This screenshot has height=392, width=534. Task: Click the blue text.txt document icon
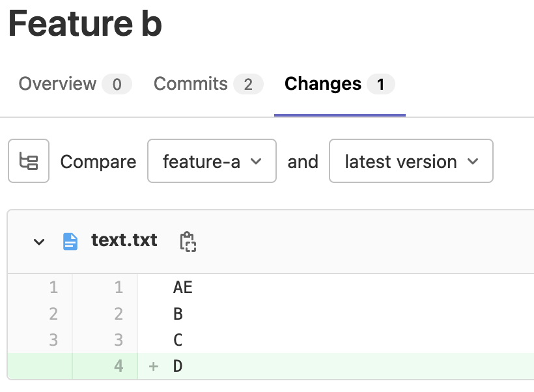coord(70,242)
